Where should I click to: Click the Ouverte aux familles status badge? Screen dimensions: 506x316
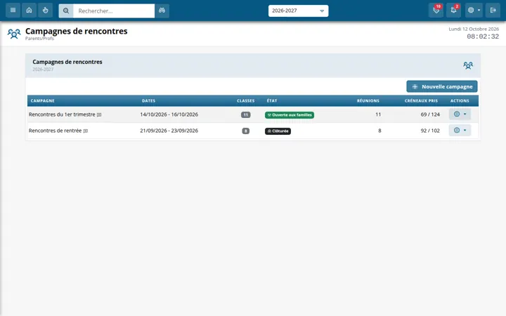click(x=290, y=114)
